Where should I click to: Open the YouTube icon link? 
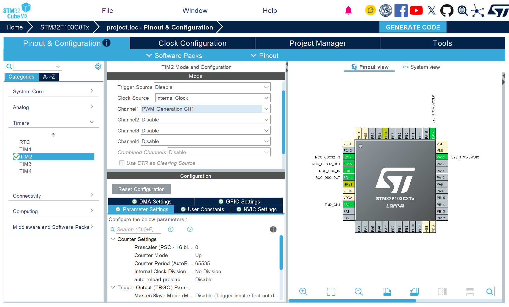[416, 10]
